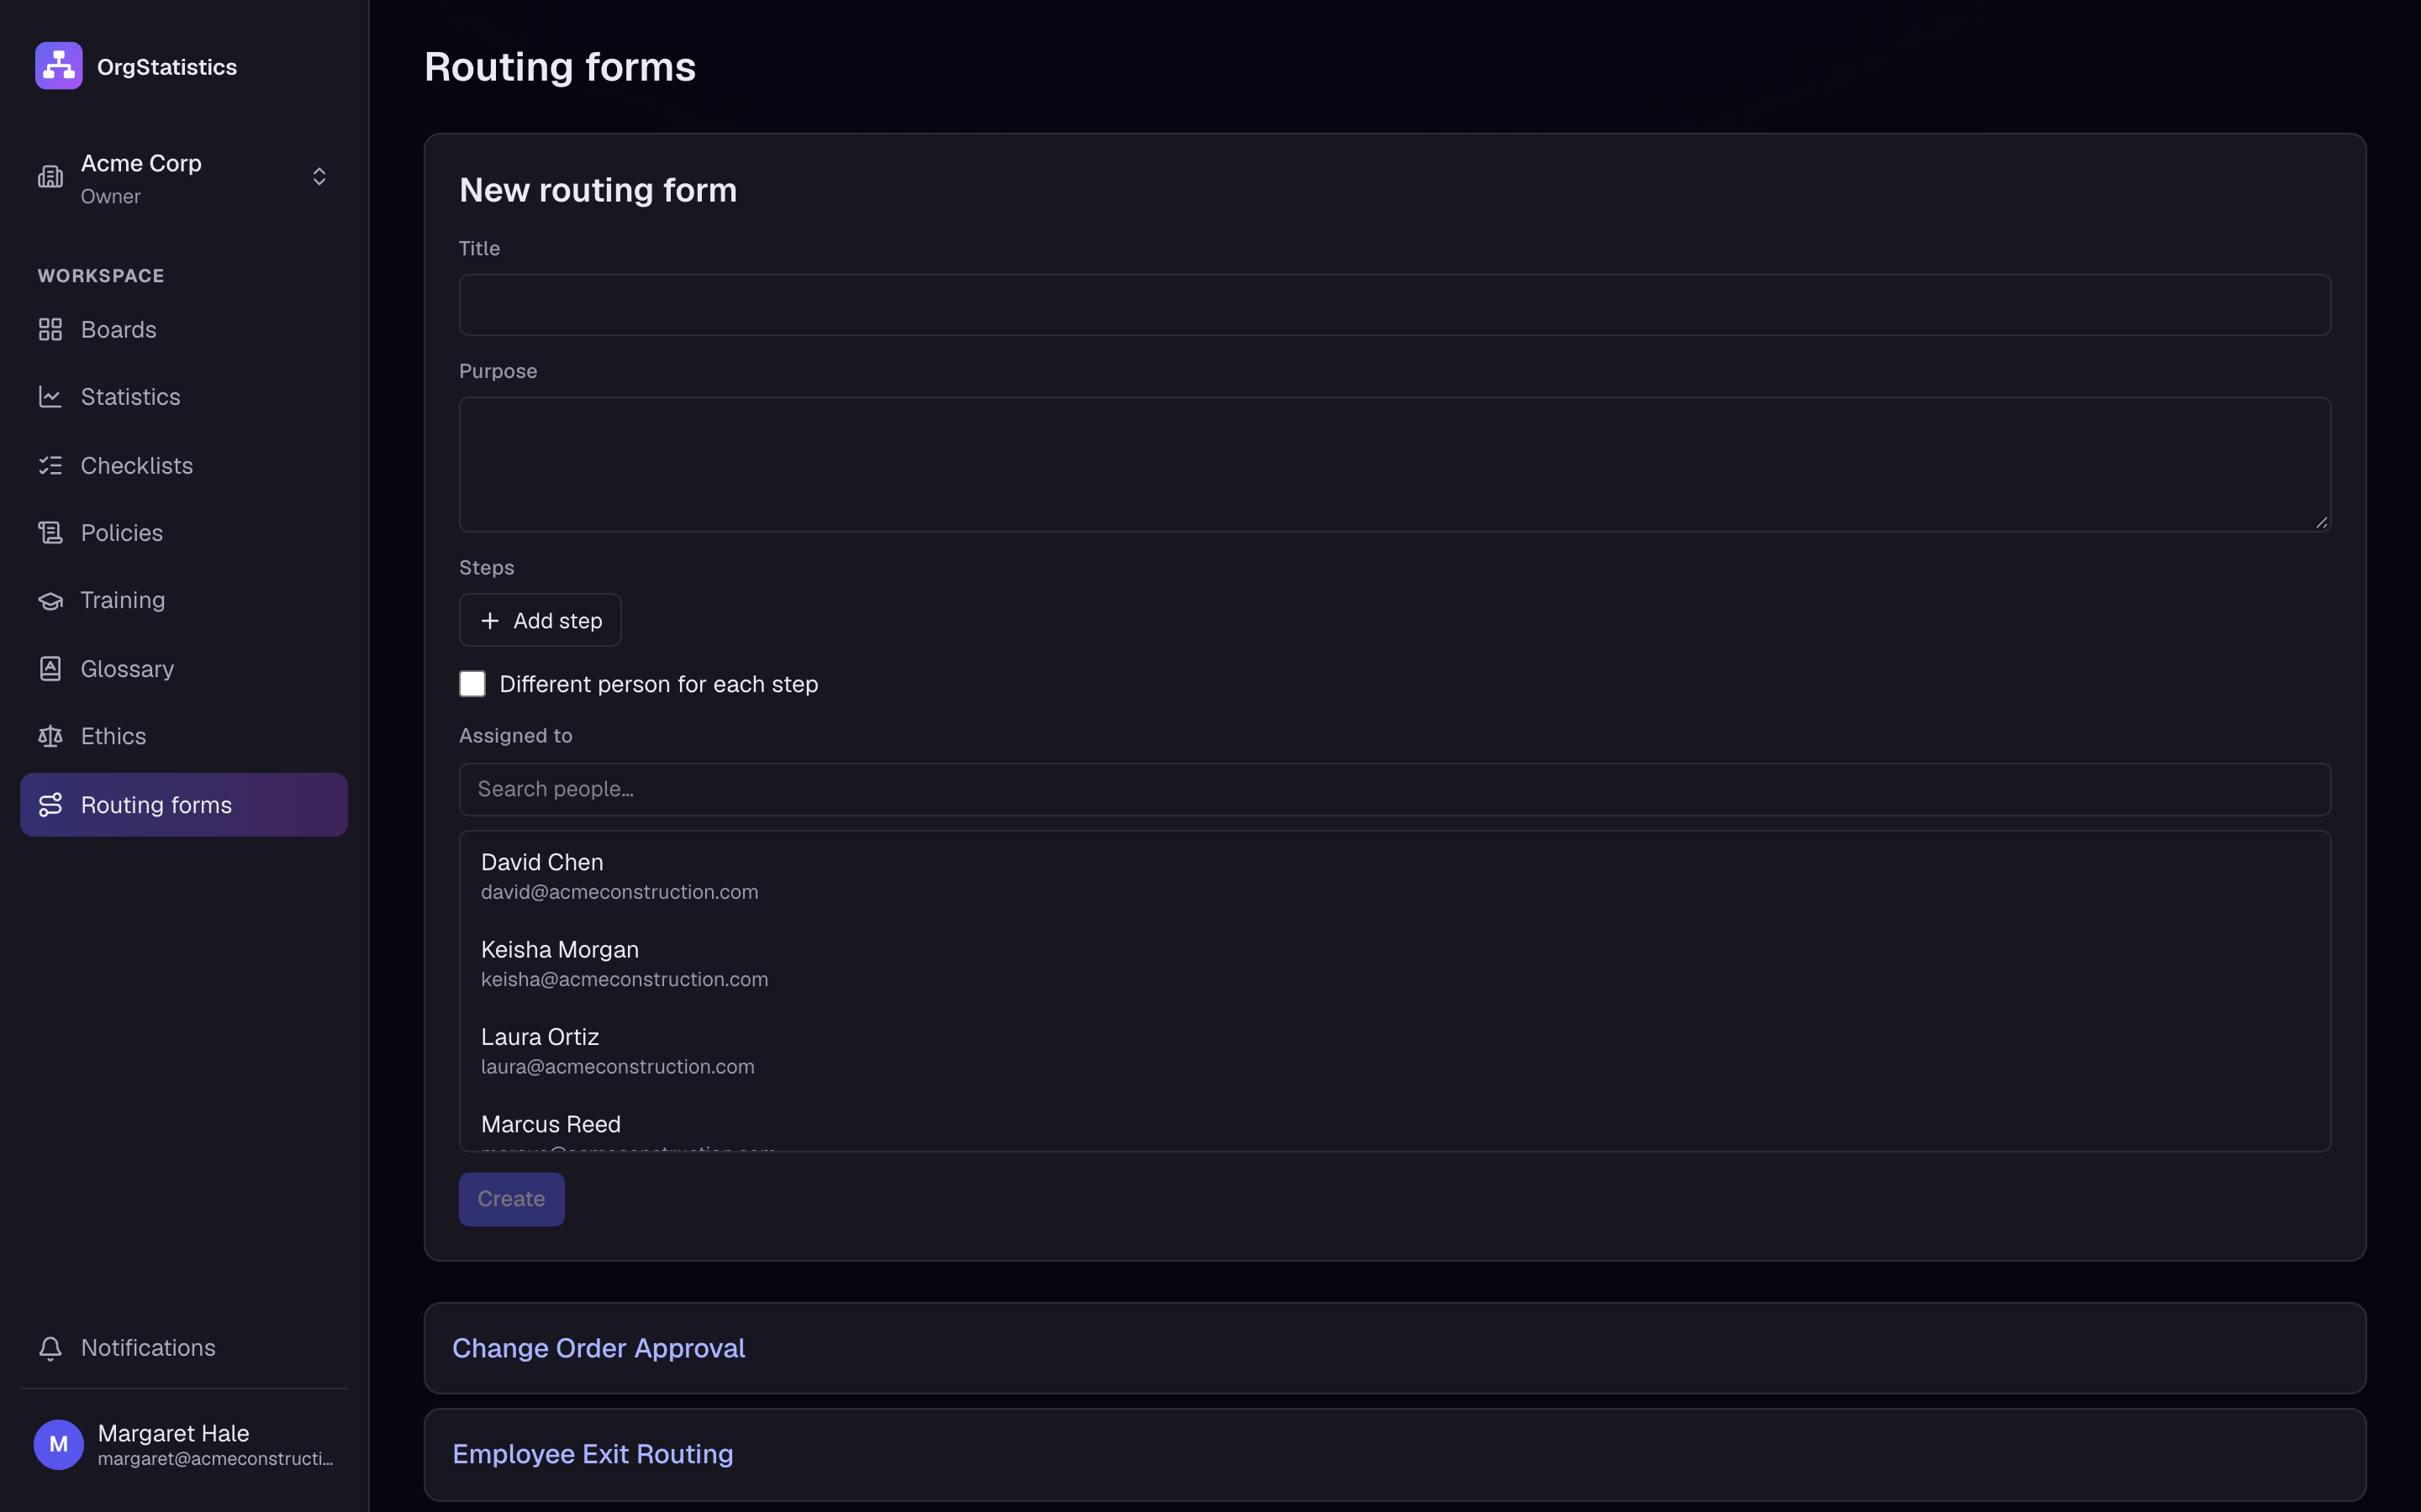
Task: Go to the Statistics page
Action: click(x=184, y=397)
